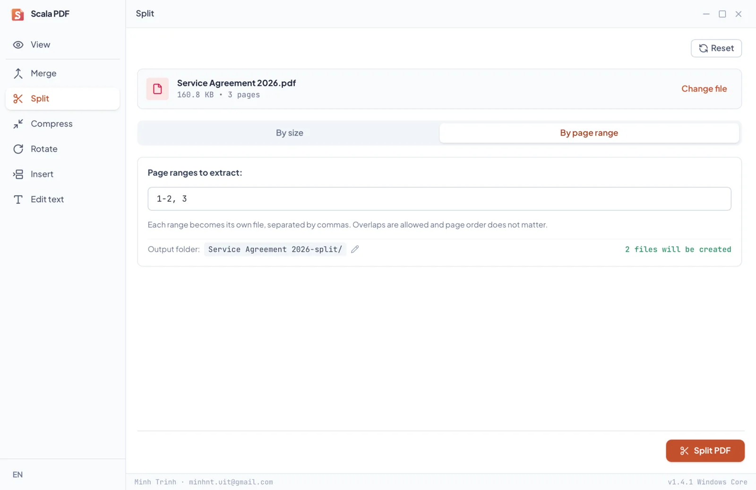Click the compress arrows icon in sidebar
756x490 pixels.
pyautogui.click(x=18, y=124)
